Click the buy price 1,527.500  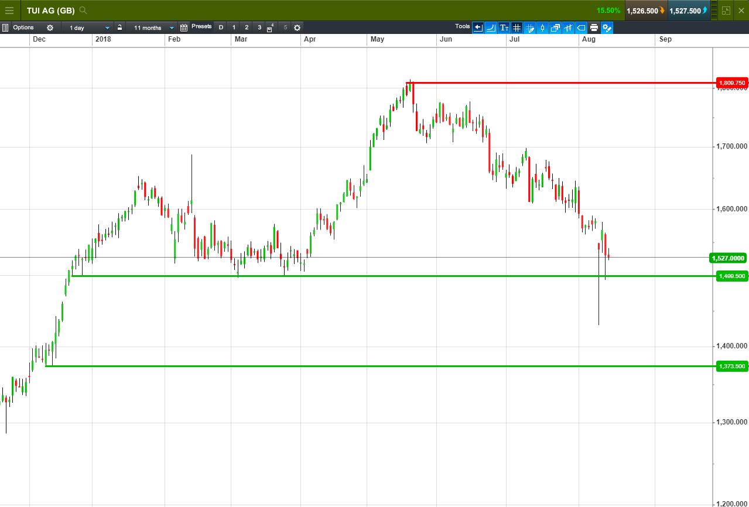click(688, 11)
